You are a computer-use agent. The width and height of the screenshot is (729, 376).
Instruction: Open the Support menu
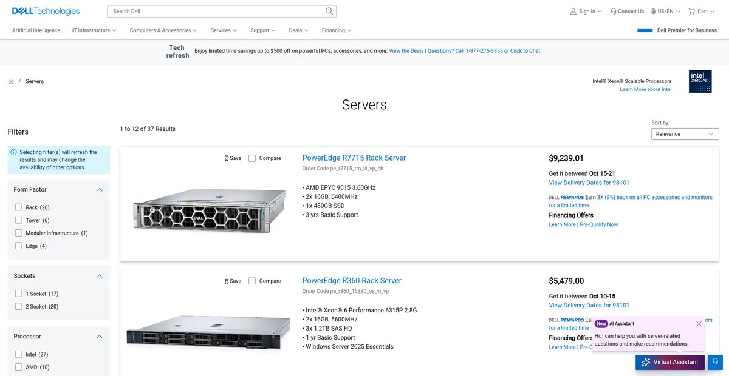pos(262,30)
